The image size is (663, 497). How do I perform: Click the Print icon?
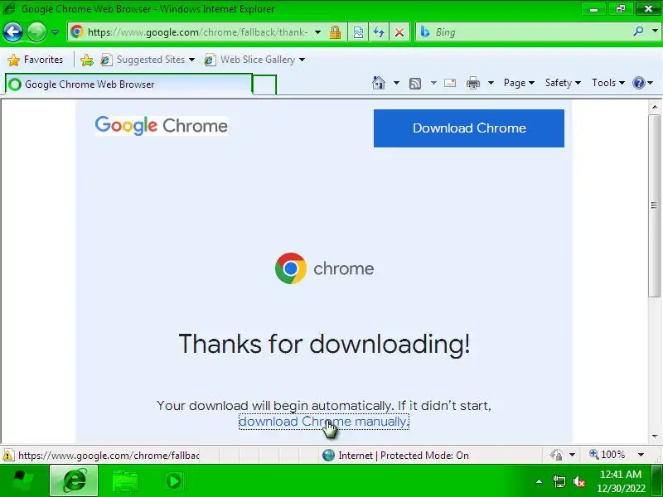[472, 83]
